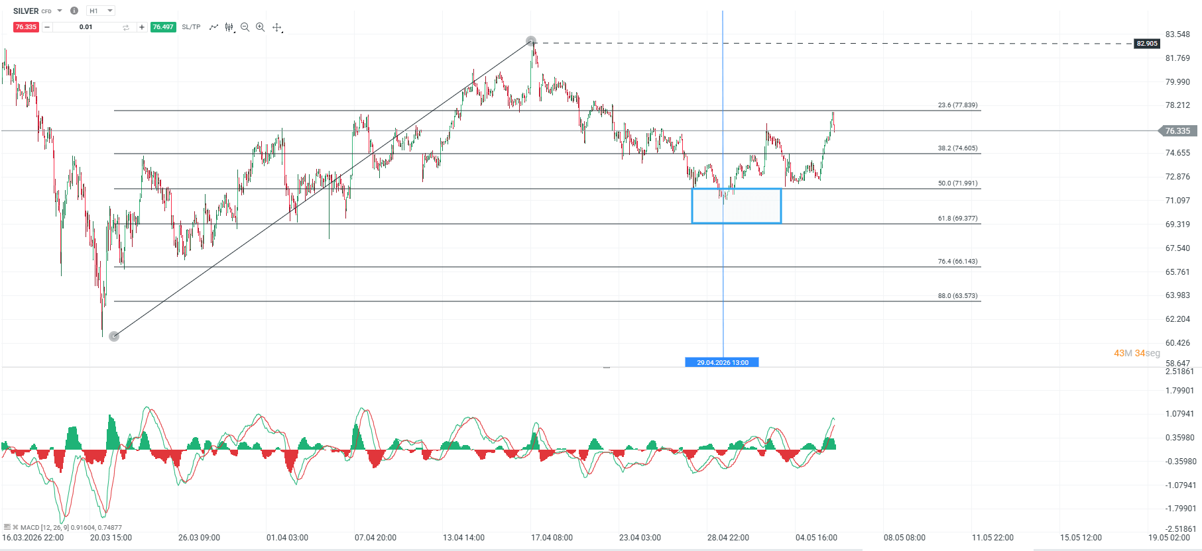The height and width of the screenshot is (551, 1202).
Task: Open the SL/TP settings
Action: pyautogui.click(x=191, y=27)
